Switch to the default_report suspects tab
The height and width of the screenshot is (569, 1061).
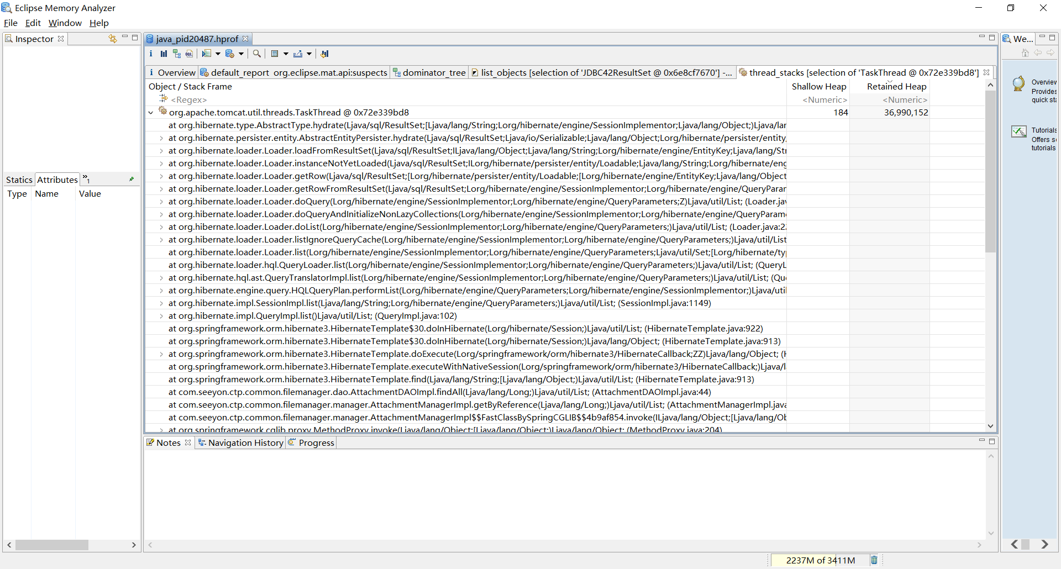coord(294,72)
